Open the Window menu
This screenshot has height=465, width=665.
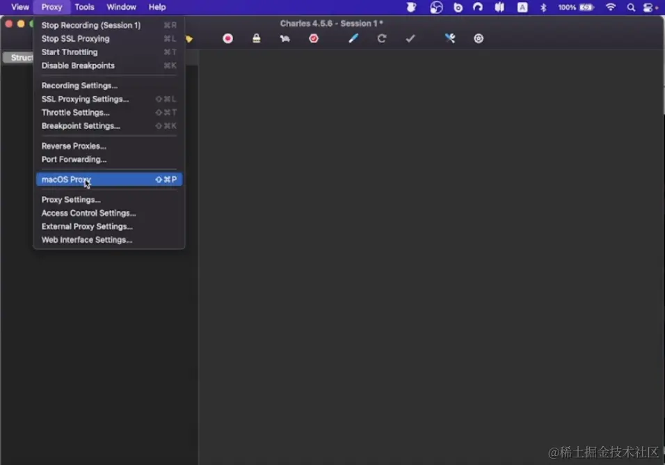click(x=121, y=7)
